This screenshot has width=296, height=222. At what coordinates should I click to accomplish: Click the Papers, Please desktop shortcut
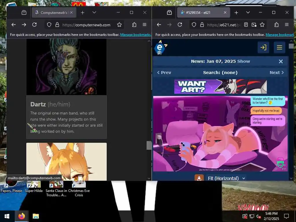coord(11,187)
